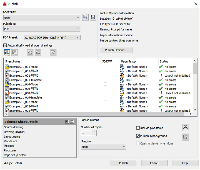200x170 pixels.
Task: Click the disabled page icon beside Publish in background
Action: [186, 137]
